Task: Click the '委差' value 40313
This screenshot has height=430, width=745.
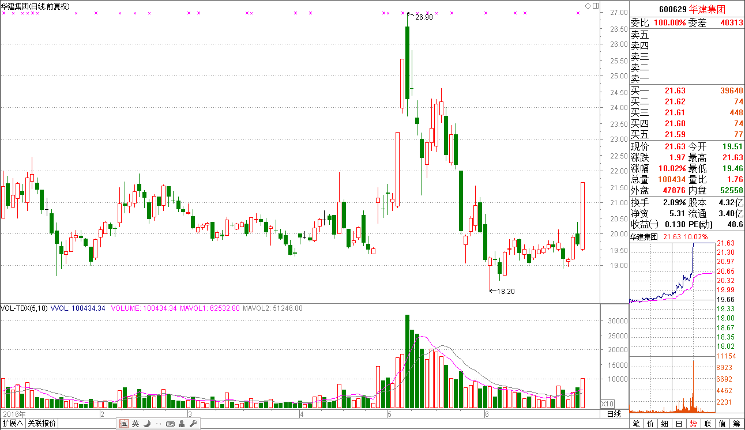Action: point(732,22)
